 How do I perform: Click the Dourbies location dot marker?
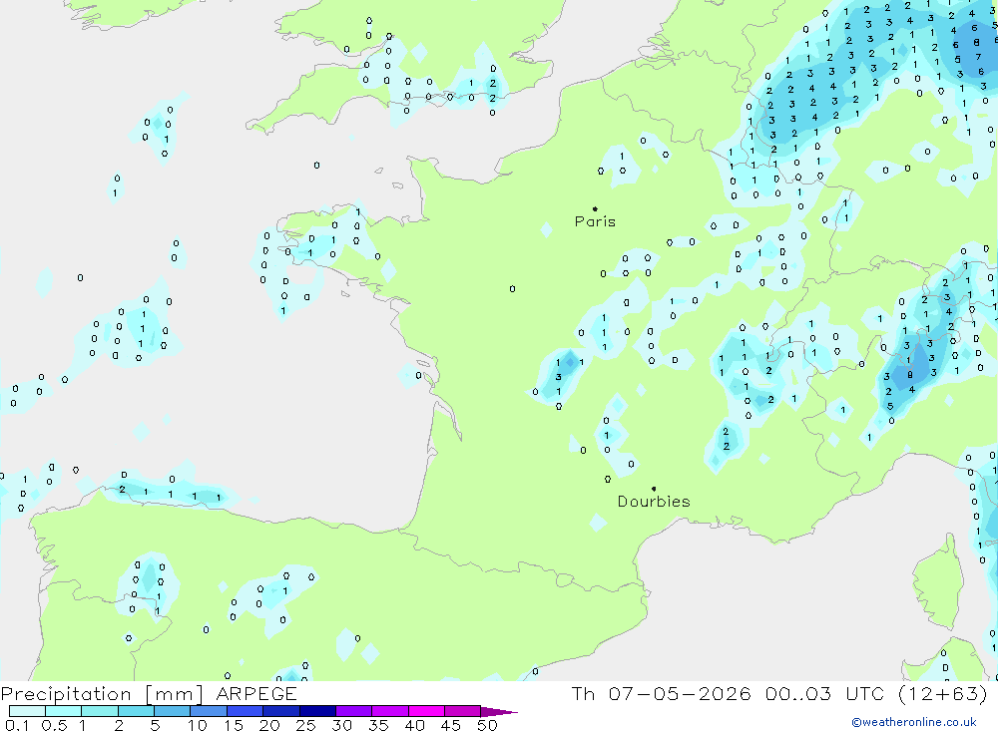tap(654, 489)
